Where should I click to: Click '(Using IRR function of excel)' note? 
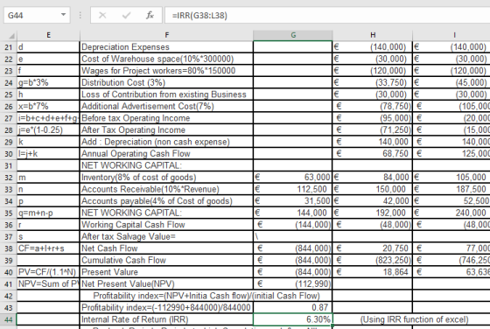point(414,319)
